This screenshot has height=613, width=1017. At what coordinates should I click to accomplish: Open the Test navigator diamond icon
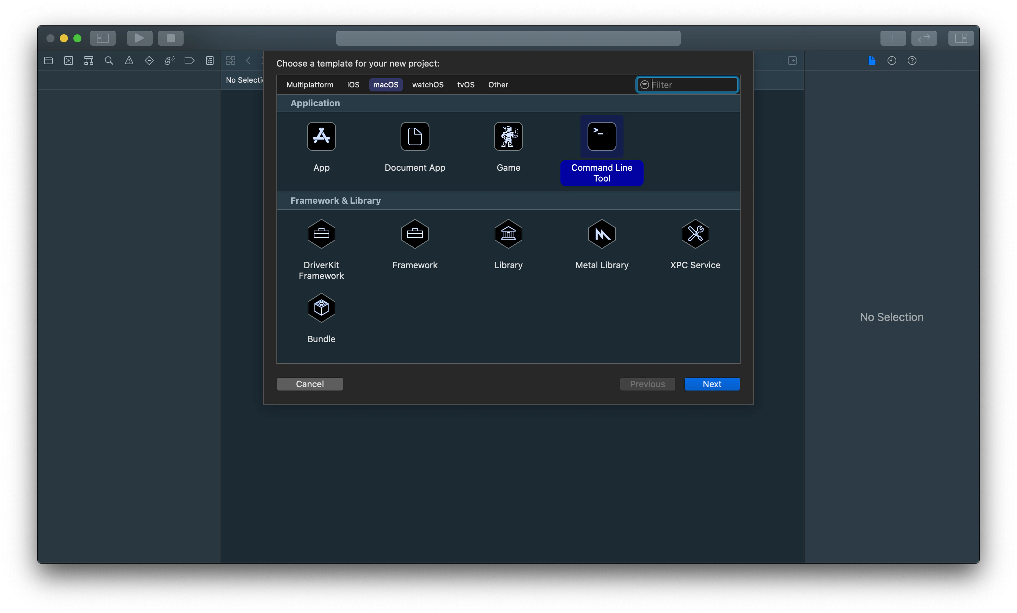(149, 60)
